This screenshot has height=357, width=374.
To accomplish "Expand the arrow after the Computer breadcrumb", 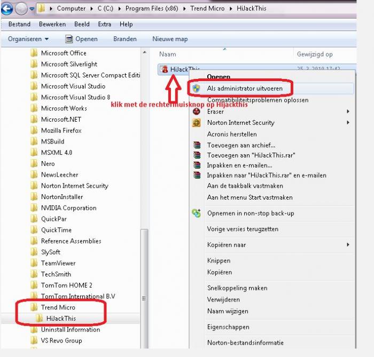I will coord(92,9).
